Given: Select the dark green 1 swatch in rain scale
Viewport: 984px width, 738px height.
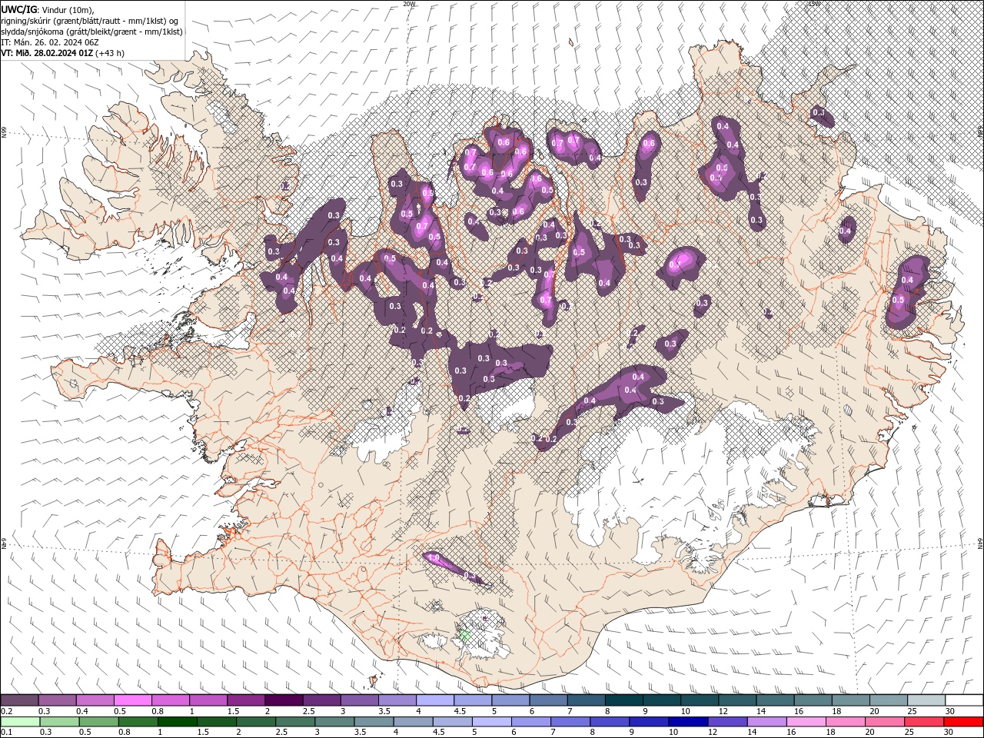Looking at the screenshot, I should tap(177, 722).
